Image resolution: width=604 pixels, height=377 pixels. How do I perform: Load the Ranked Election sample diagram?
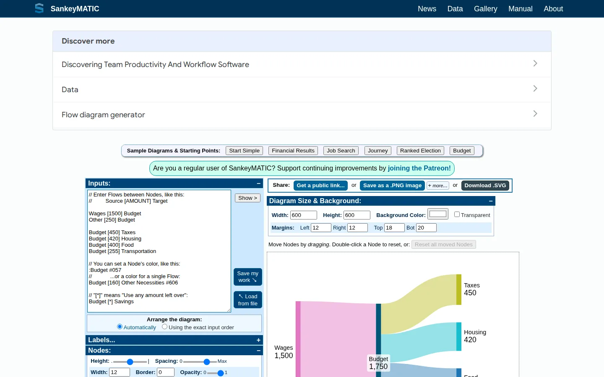pyautogui.click(x=420, y=151)
